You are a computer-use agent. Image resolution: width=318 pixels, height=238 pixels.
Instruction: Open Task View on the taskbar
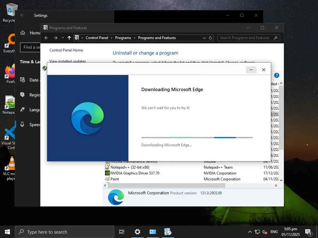122,232
